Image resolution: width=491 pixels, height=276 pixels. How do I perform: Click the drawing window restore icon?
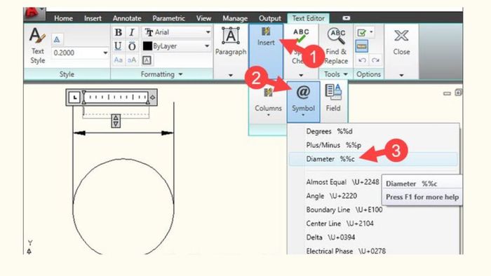coord(458,92)
